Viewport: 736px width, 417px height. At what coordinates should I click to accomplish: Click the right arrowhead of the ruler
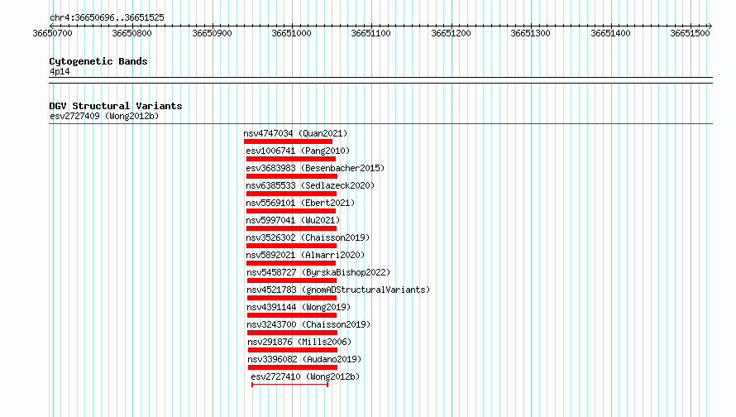710,26
